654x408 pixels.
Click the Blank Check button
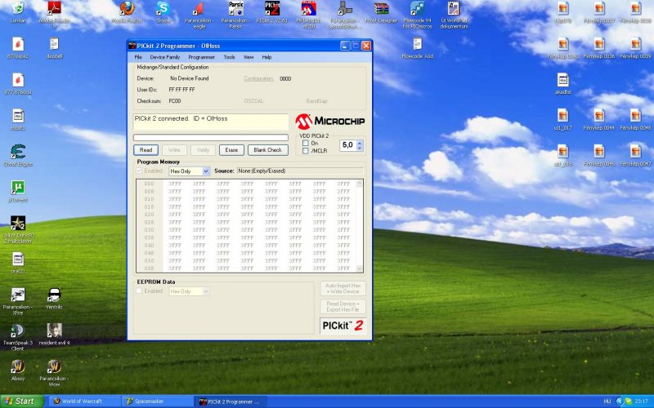tap(268, 150)
